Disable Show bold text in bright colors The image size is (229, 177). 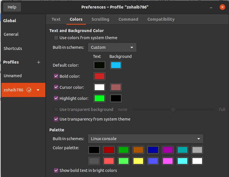[x=56, y=170]
